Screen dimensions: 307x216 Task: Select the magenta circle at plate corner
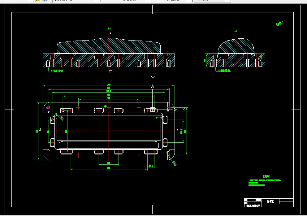48,107
